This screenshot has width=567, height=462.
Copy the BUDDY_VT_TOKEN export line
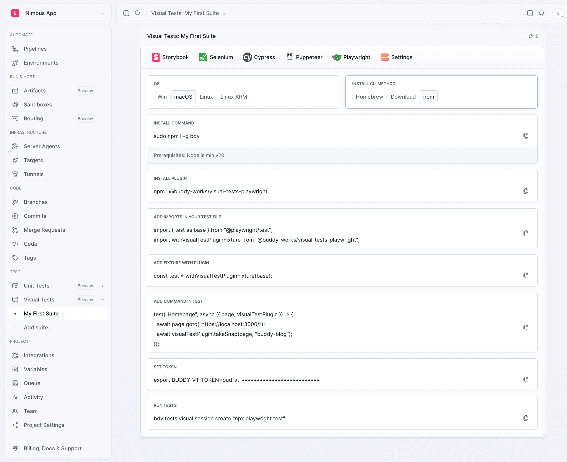click(526, 380)
